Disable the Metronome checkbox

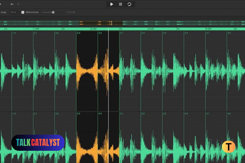(23, 12)
